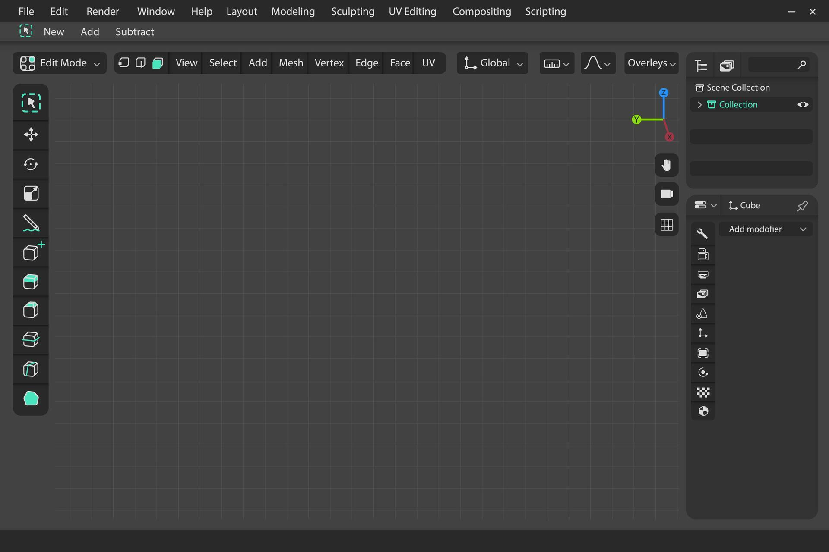Open the World properties globe tab
829x552 pixels.
pyautogui.click(x=703, y=411)
